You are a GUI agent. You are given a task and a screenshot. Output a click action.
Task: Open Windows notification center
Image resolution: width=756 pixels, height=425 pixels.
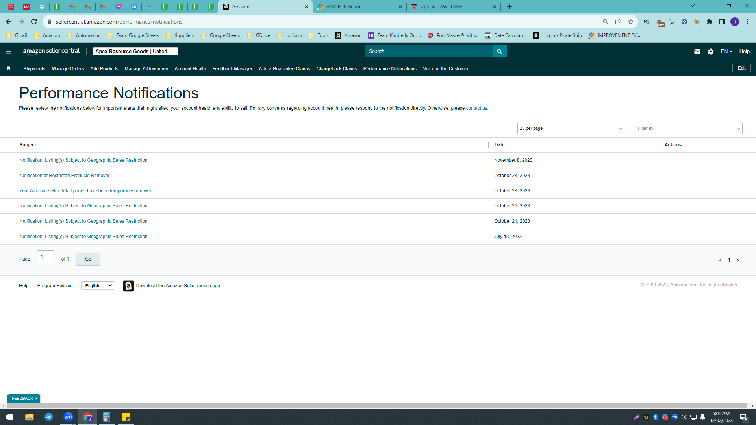[743, 417]
